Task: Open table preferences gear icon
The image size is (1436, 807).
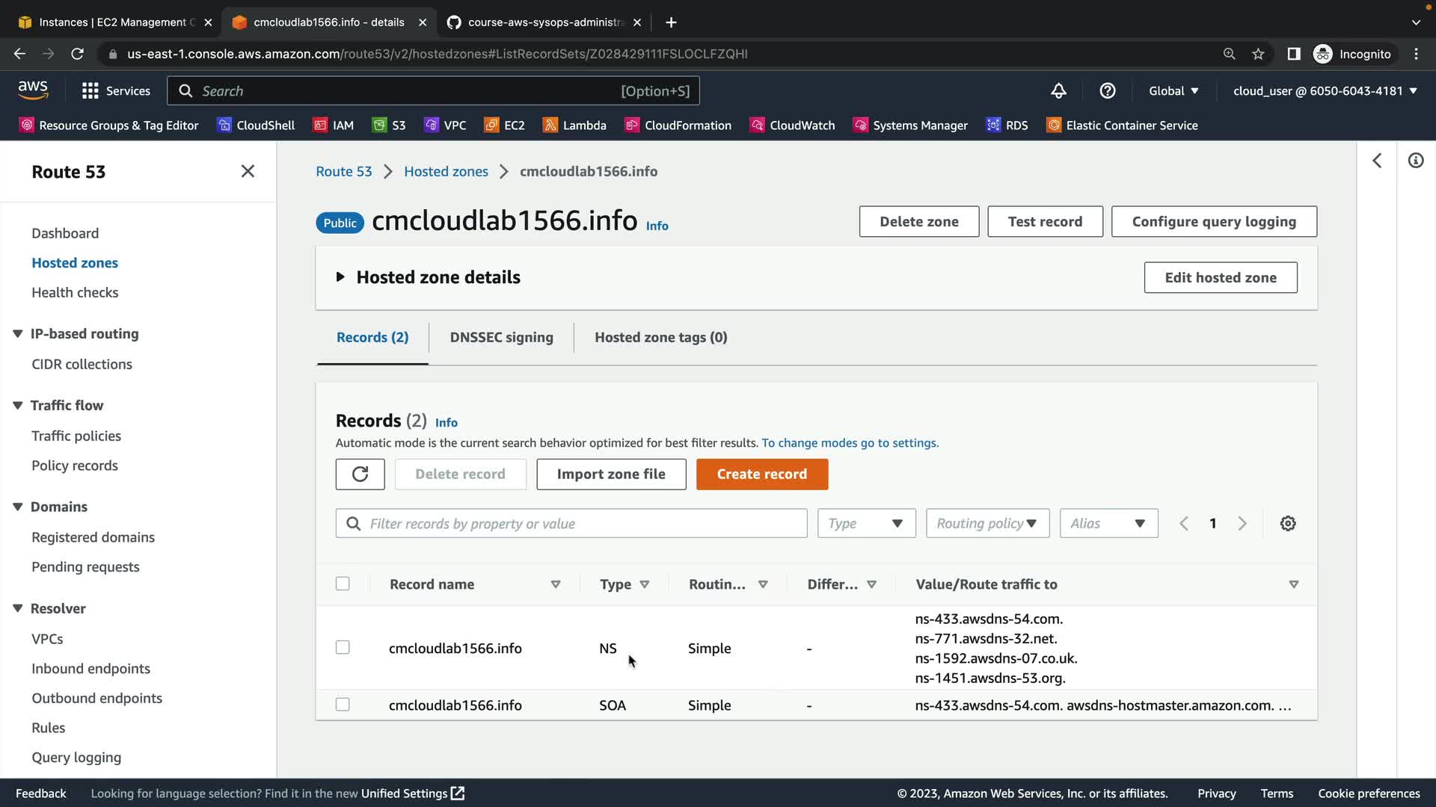Action: pos(1287,524)
